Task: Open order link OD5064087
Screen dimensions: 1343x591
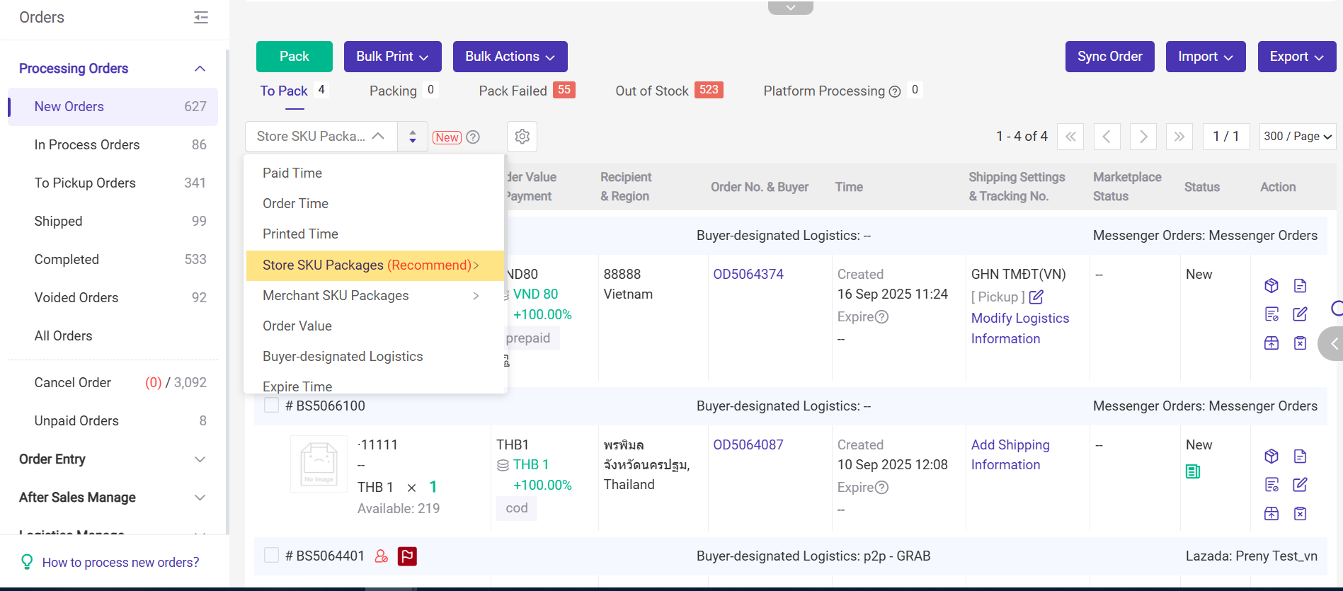Action: pos(748,444)
